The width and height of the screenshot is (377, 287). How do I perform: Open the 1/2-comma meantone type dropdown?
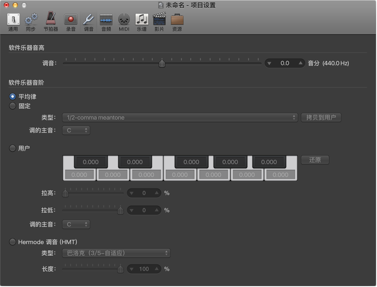180,117
